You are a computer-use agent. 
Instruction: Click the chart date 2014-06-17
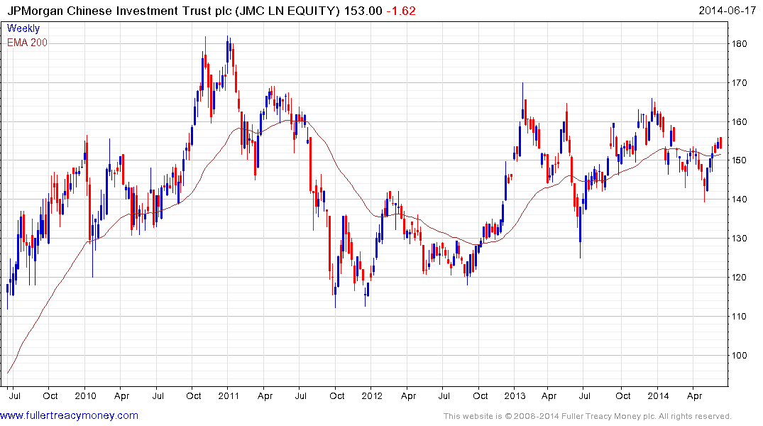[727, 10]
